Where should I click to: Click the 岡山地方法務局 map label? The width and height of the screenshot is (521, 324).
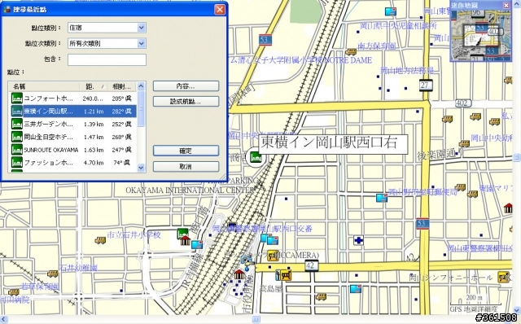tap(407, 70)
